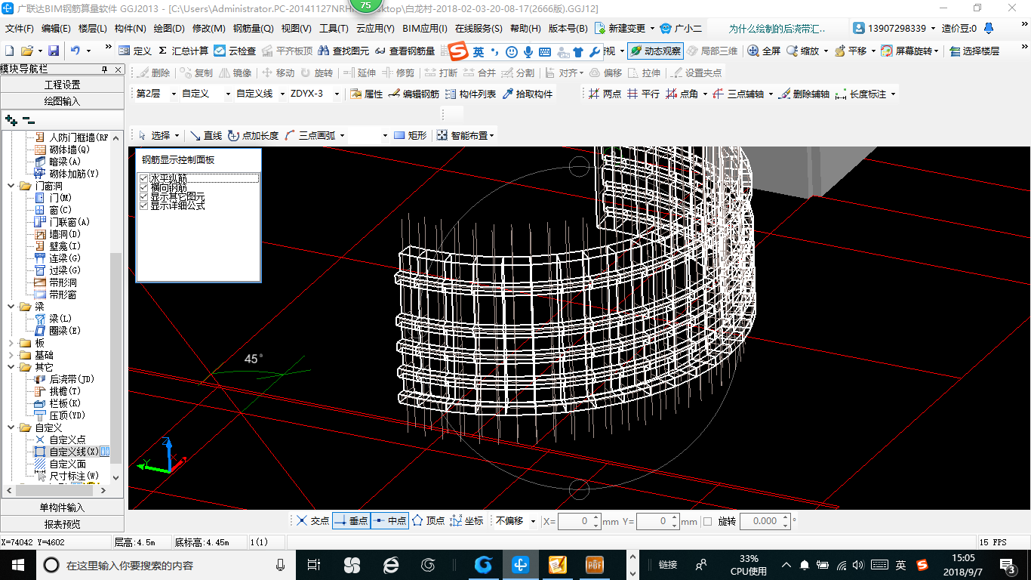Open 查找图元 find element tool
1031x580 pixels.
[x=344, y=51]
